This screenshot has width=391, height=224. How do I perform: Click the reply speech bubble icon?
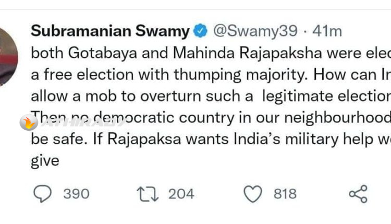click(x=43, y=194)
